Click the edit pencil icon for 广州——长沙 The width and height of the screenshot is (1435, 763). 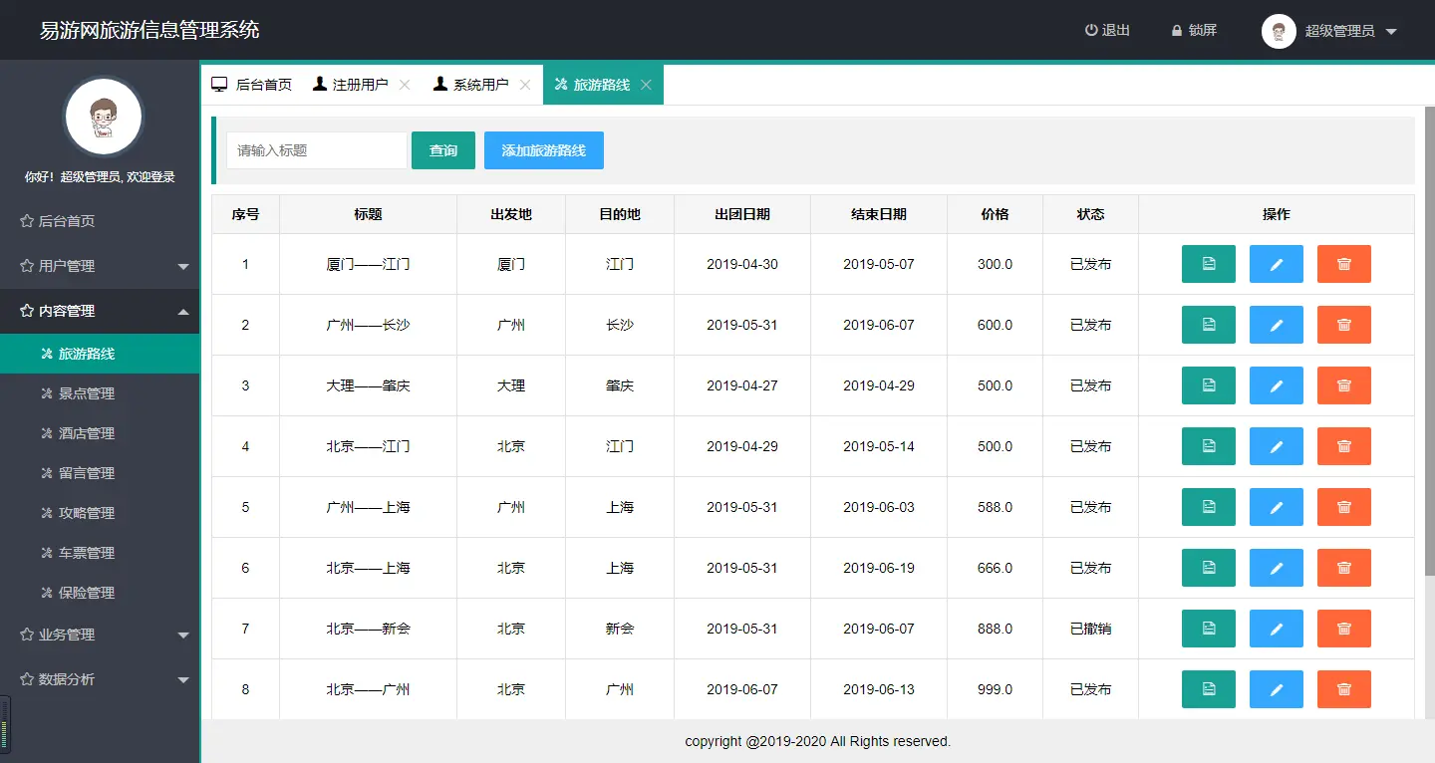click(x=1277, y=325)
